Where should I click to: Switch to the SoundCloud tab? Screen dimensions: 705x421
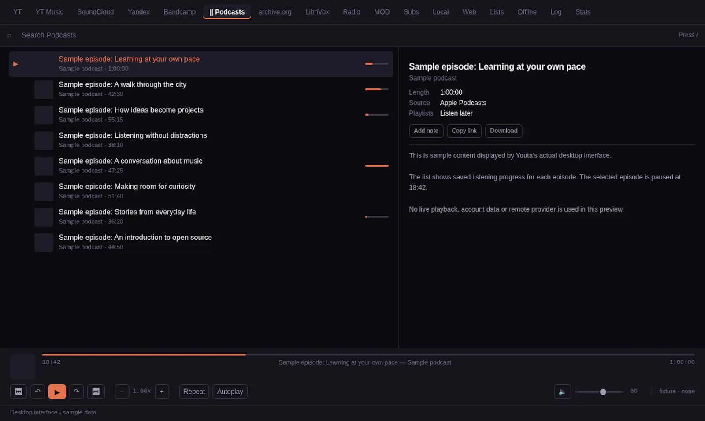click(96, 12)
